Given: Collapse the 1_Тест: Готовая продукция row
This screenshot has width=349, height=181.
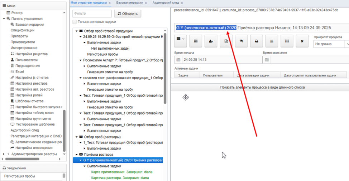Looking at the screenshot, I should (81, 143).
